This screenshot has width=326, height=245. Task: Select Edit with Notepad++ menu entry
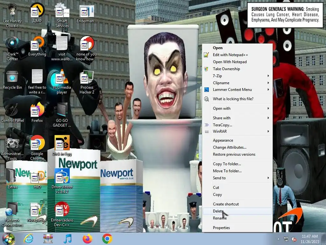click(237, 55)
